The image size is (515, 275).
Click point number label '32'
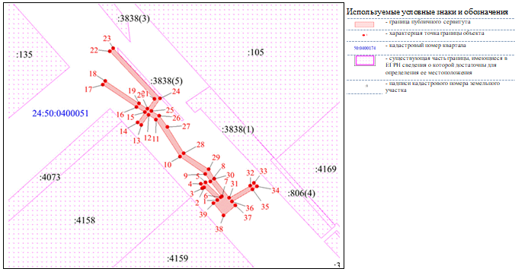click(x=251, y=173)
